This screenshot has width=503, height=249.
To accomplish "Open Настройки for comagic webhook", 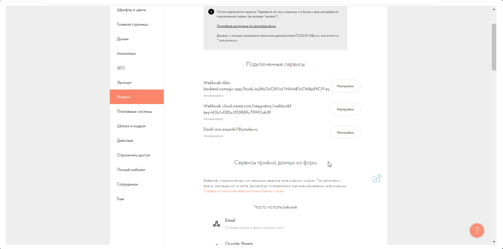I will (345, 86).
